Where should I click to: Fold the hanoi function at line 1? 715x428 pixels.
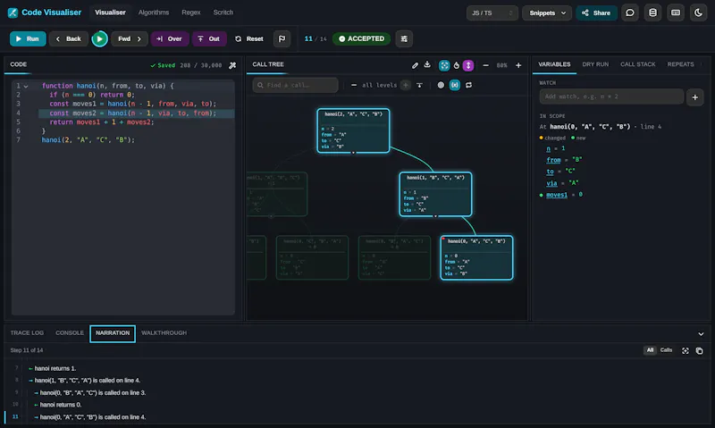point(26,86)
